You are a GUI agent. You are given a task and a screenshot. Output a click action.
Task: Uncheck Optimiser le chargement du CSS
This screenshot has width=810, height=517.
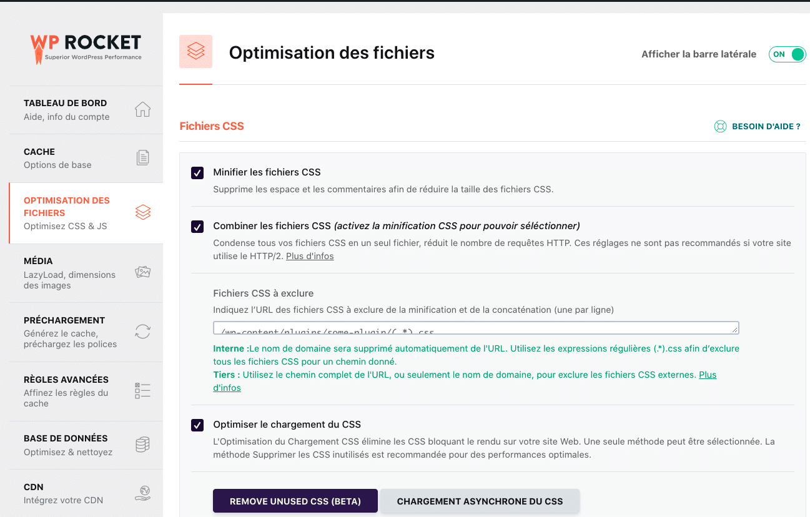[x=197, y=425]
